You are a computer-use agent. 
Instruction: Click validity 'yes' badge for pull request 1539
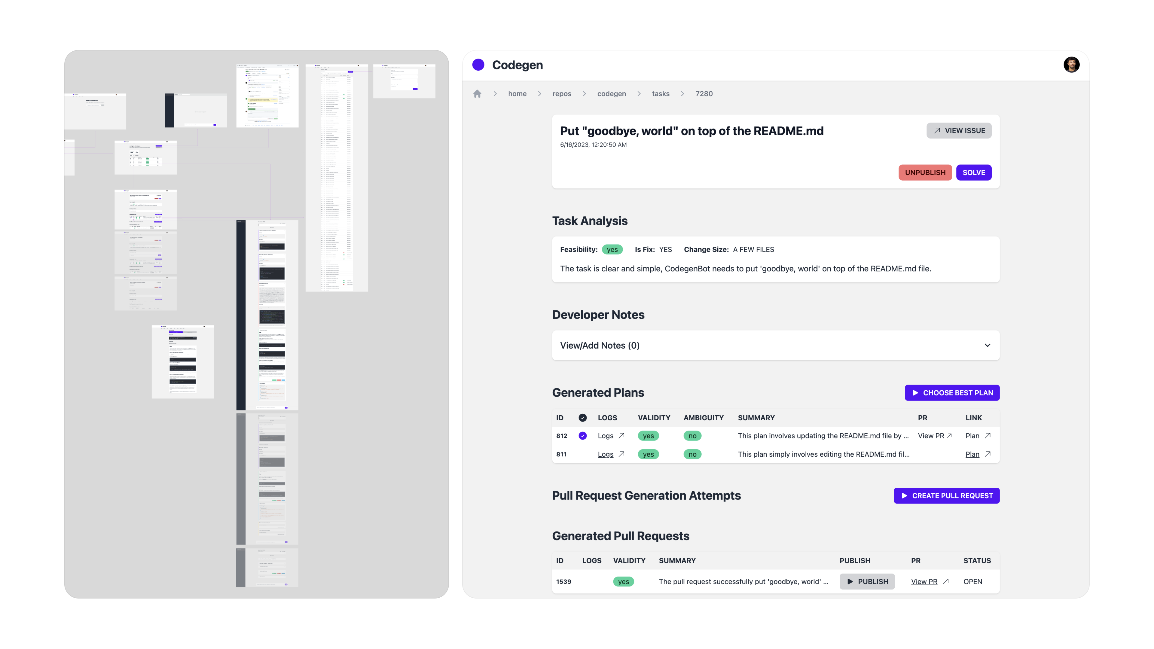point(623,581)
